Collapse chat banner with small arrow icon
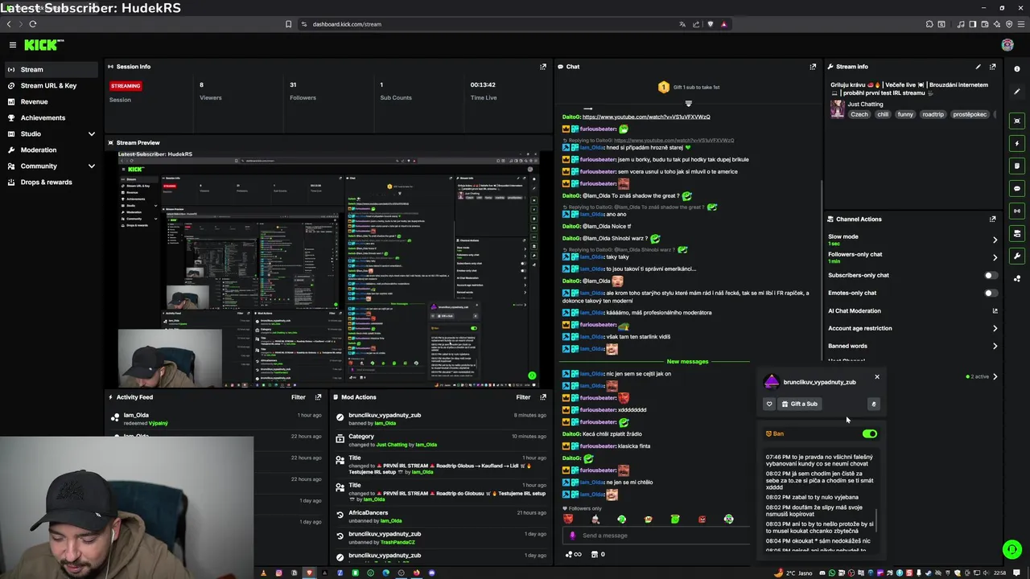 pyautogui.click(x=688, y=104)
